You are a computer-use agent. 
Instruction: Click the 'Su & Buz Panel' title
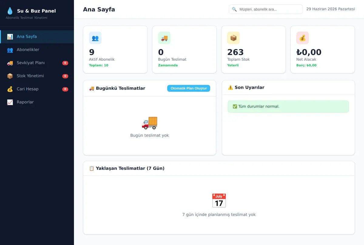[36, 11]
